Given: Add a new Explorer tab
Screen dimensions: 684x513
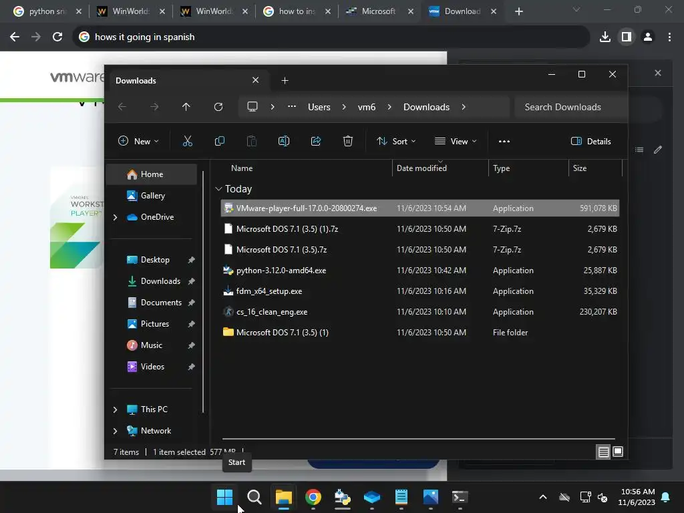Looking at the screenshot, I should point(285,81).
